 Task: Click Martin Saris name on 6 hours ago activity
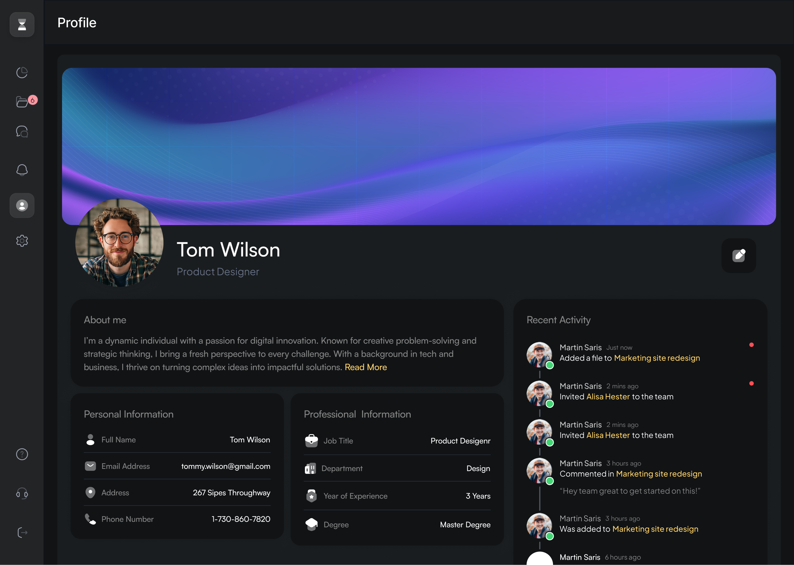pyautogui.click(x=580, y=557)
